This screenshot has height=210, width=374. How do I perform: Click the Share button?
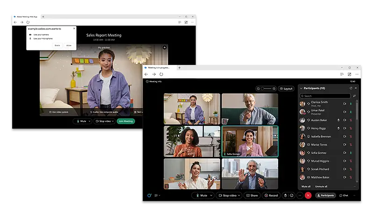tap(252, 196)
